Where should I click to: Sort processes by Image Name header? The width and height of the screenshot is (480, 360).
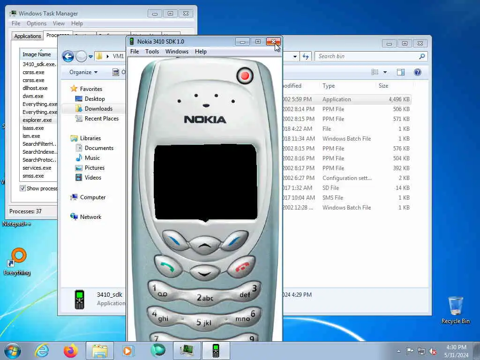click(38, 54)
